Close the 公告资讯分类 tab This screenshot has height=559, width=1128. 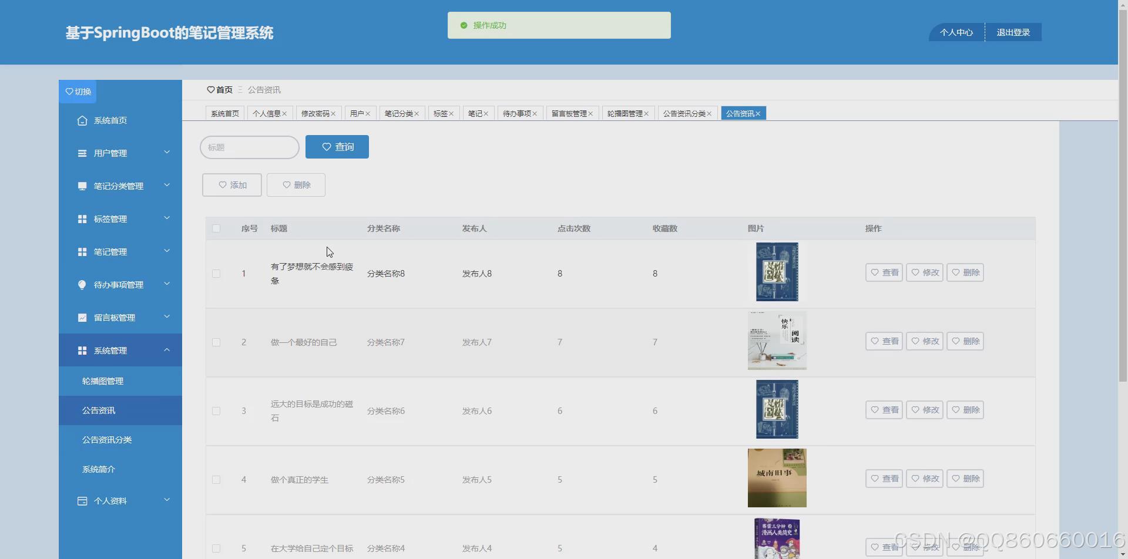[709, 114]
